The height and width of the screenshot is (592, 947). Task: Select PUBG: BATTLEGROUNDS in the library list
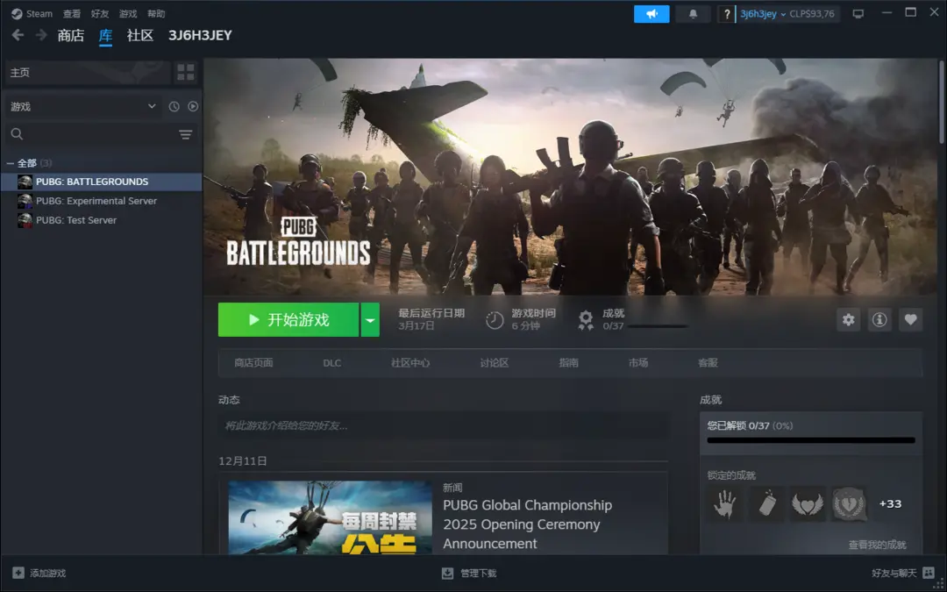(x=102, y=182)
